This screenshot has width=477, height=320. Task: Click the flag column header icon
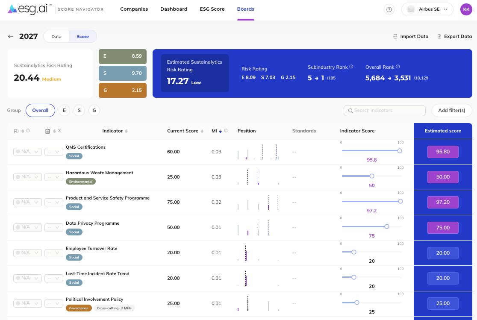click(x=16, y=131)
